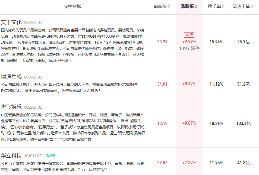Select the price 34.01
Viewport: 259px width, 175px height.
(162, 84)
